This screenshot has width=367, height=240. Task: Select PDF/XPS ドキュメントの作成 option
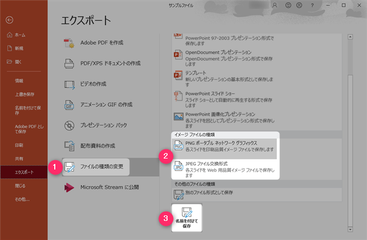[x=110, y=63]
